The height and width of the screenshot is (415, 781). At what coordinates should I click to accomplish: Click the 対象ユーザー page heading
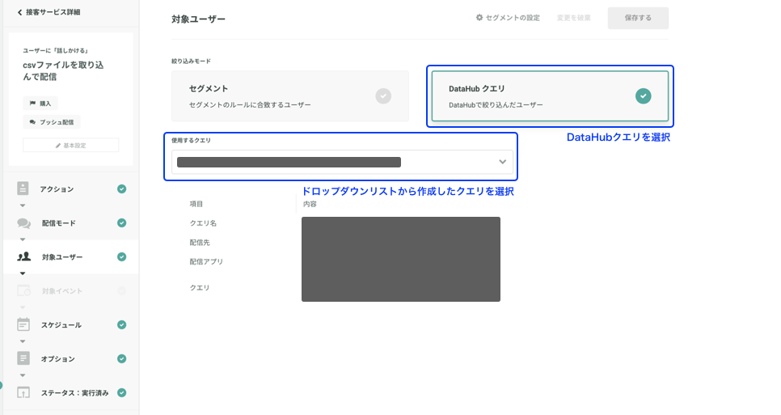click(x=198, y=19)
